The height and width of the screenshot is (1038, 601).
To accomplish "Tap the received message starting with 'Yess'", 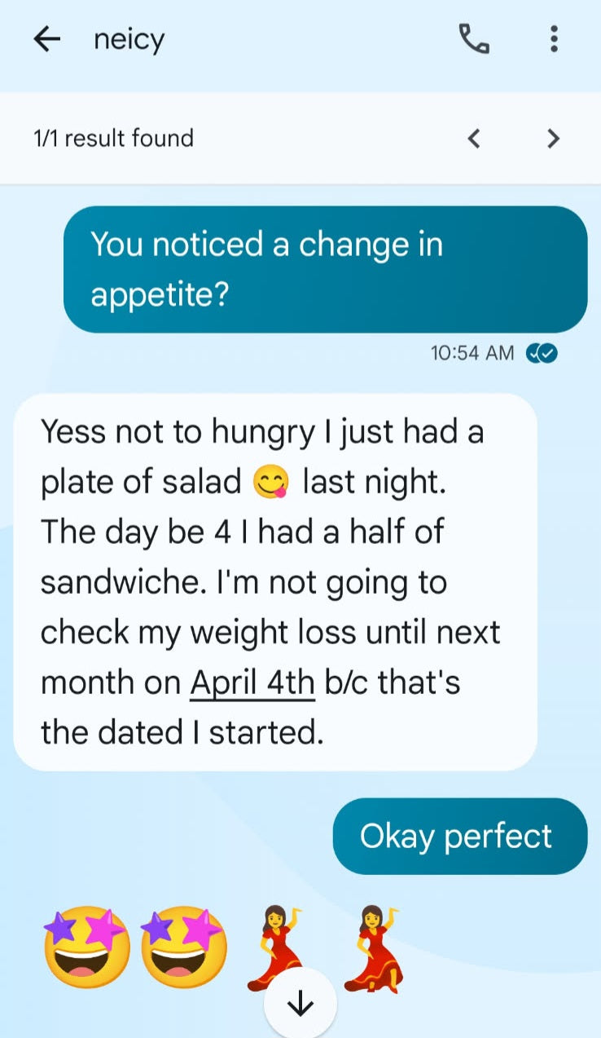I will point(275,581).
